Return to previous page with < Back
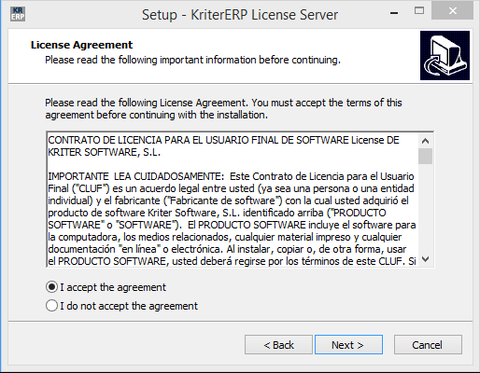 (x=278, y=345)
